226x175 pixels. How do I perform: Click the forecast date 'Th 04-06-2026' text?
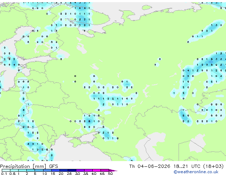(150, 166)
